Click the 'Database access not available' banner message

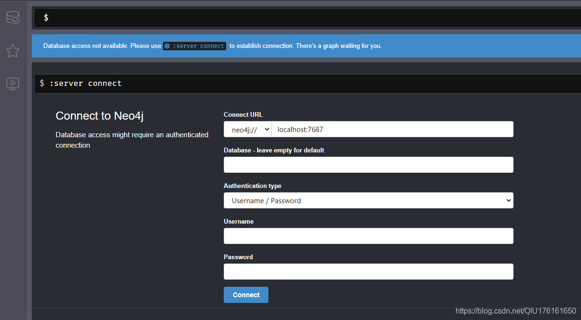pyautogui.click(x=212, y=46)
